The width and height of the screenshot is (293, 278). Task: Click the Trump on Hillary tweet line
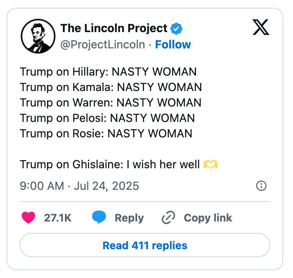tap(108, 72)
